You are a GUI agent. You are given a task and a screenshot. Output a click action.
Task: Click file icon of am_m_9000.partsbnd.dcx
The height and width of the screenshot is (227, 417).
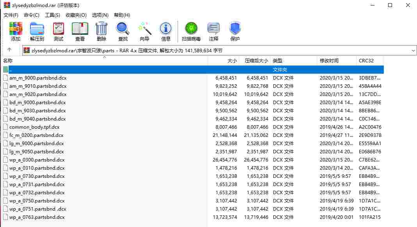5,78
